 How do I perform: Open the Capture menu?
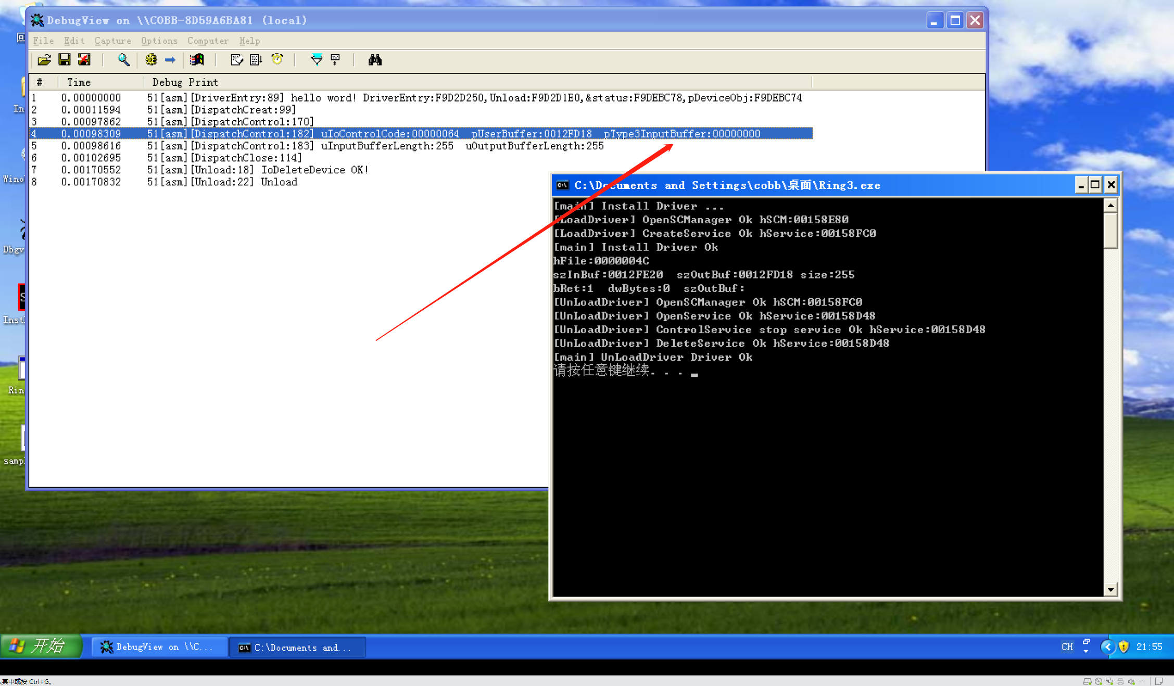pyautogui.click(x=112, y=41)
